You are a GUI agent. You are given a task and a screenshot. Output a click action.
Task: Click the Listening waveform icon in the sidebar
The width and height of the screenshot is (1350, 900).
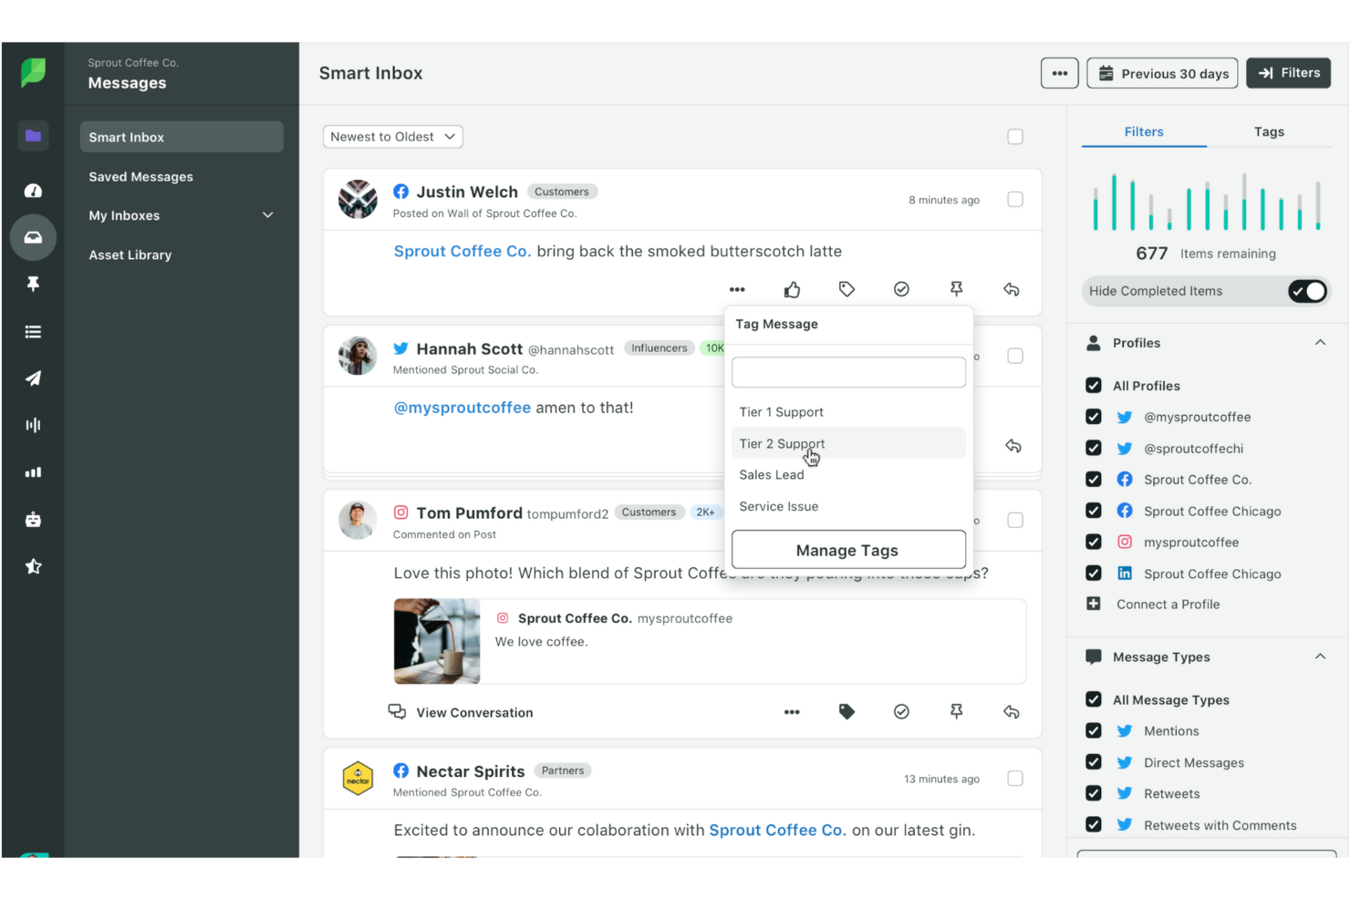pyautogui.click(x=33, y=424)
